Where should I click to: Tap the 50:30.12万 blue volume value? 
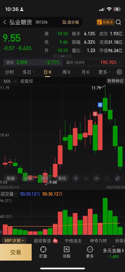coord(30,194)
